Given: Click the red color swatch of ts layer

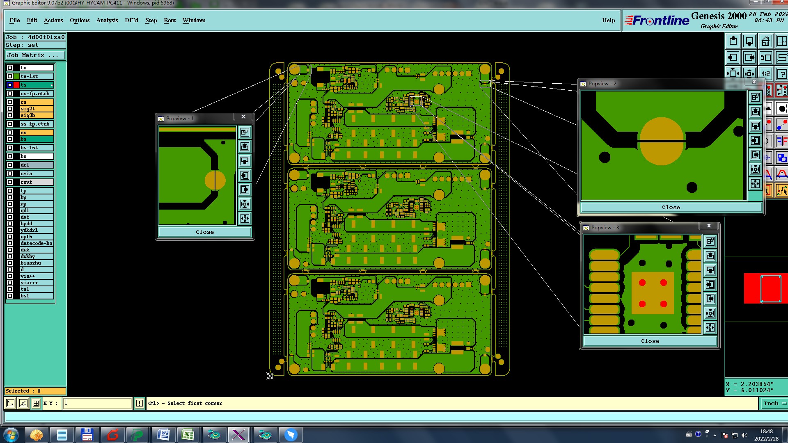Looking at the screenshot, I should pos(16,85).
